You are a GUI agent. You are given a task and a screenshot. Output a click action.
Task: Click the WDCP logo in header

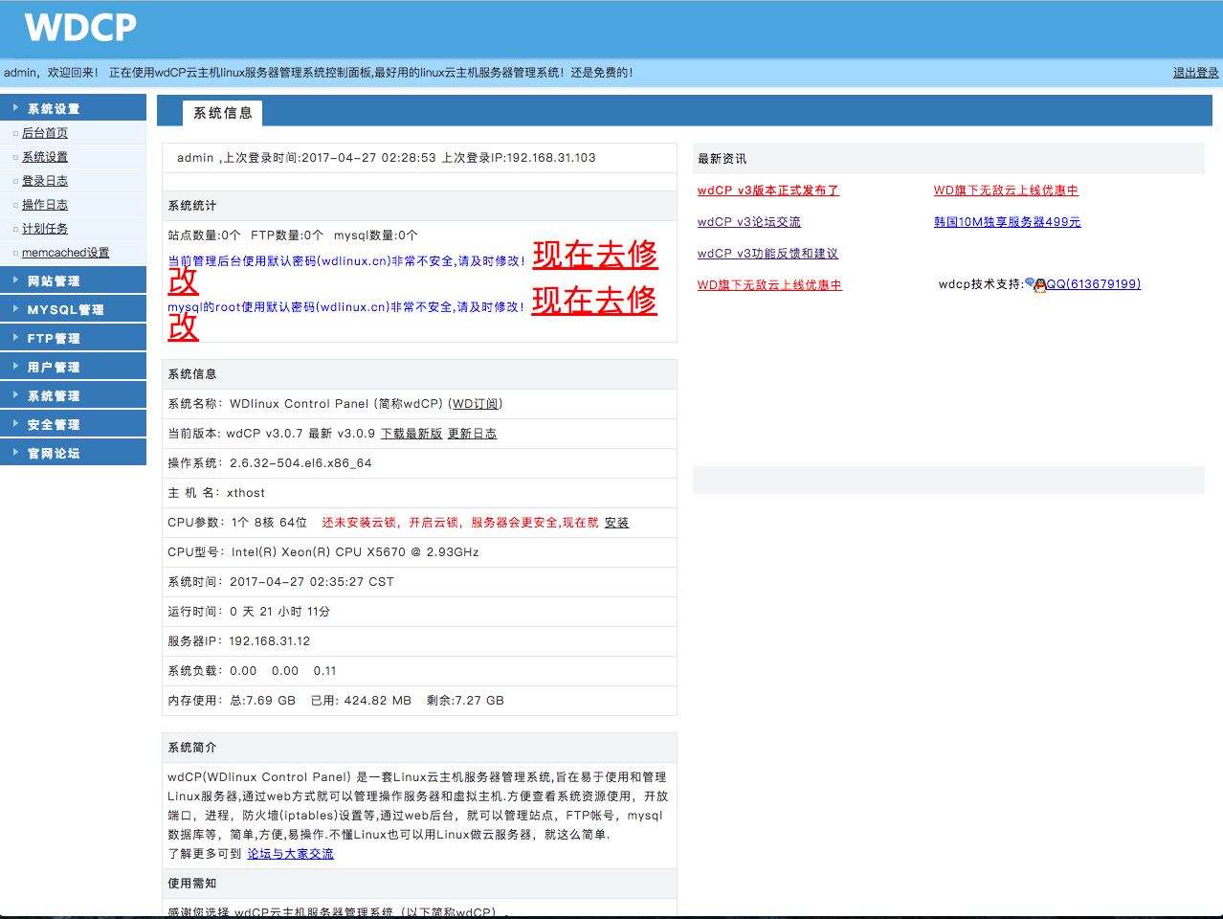click(x=80, y=27)
